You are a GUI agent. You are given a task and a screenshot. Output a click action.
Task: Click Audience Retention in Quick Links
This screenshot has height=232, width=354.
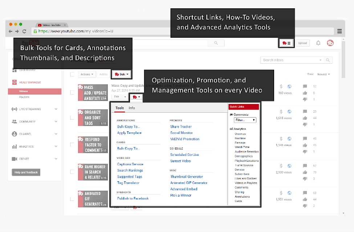(x=247, y=152)
